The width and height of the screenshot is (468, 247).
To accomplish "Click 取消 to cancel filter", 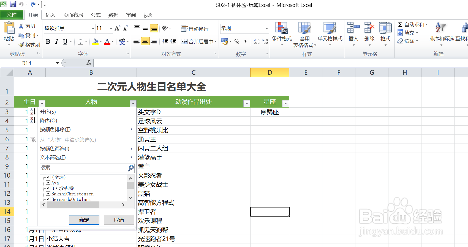I will [x=119, y=220].
